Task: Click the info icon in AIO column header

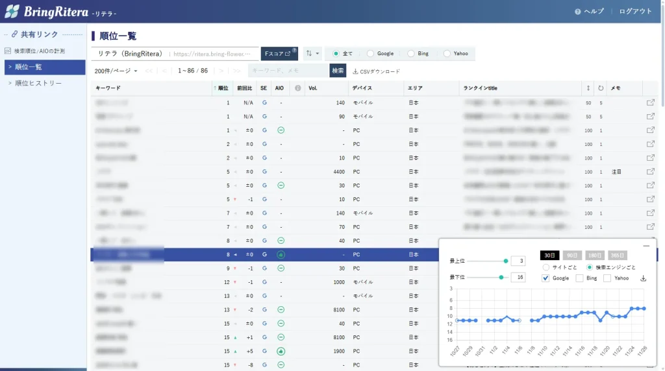Action: tap(298, 88)
